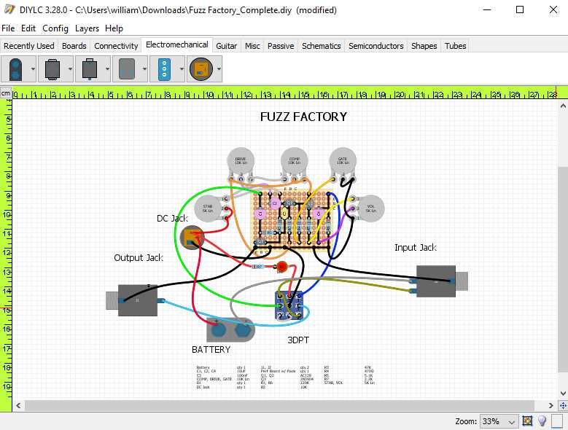Screen dimensions: 568x430
Task: Pick the closed jack component with two tabs
Action: 52,69
